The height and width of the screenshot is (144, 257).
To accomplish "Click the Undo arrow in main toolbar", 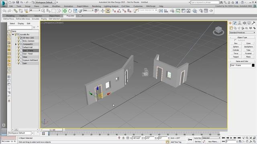I will 4,11.
